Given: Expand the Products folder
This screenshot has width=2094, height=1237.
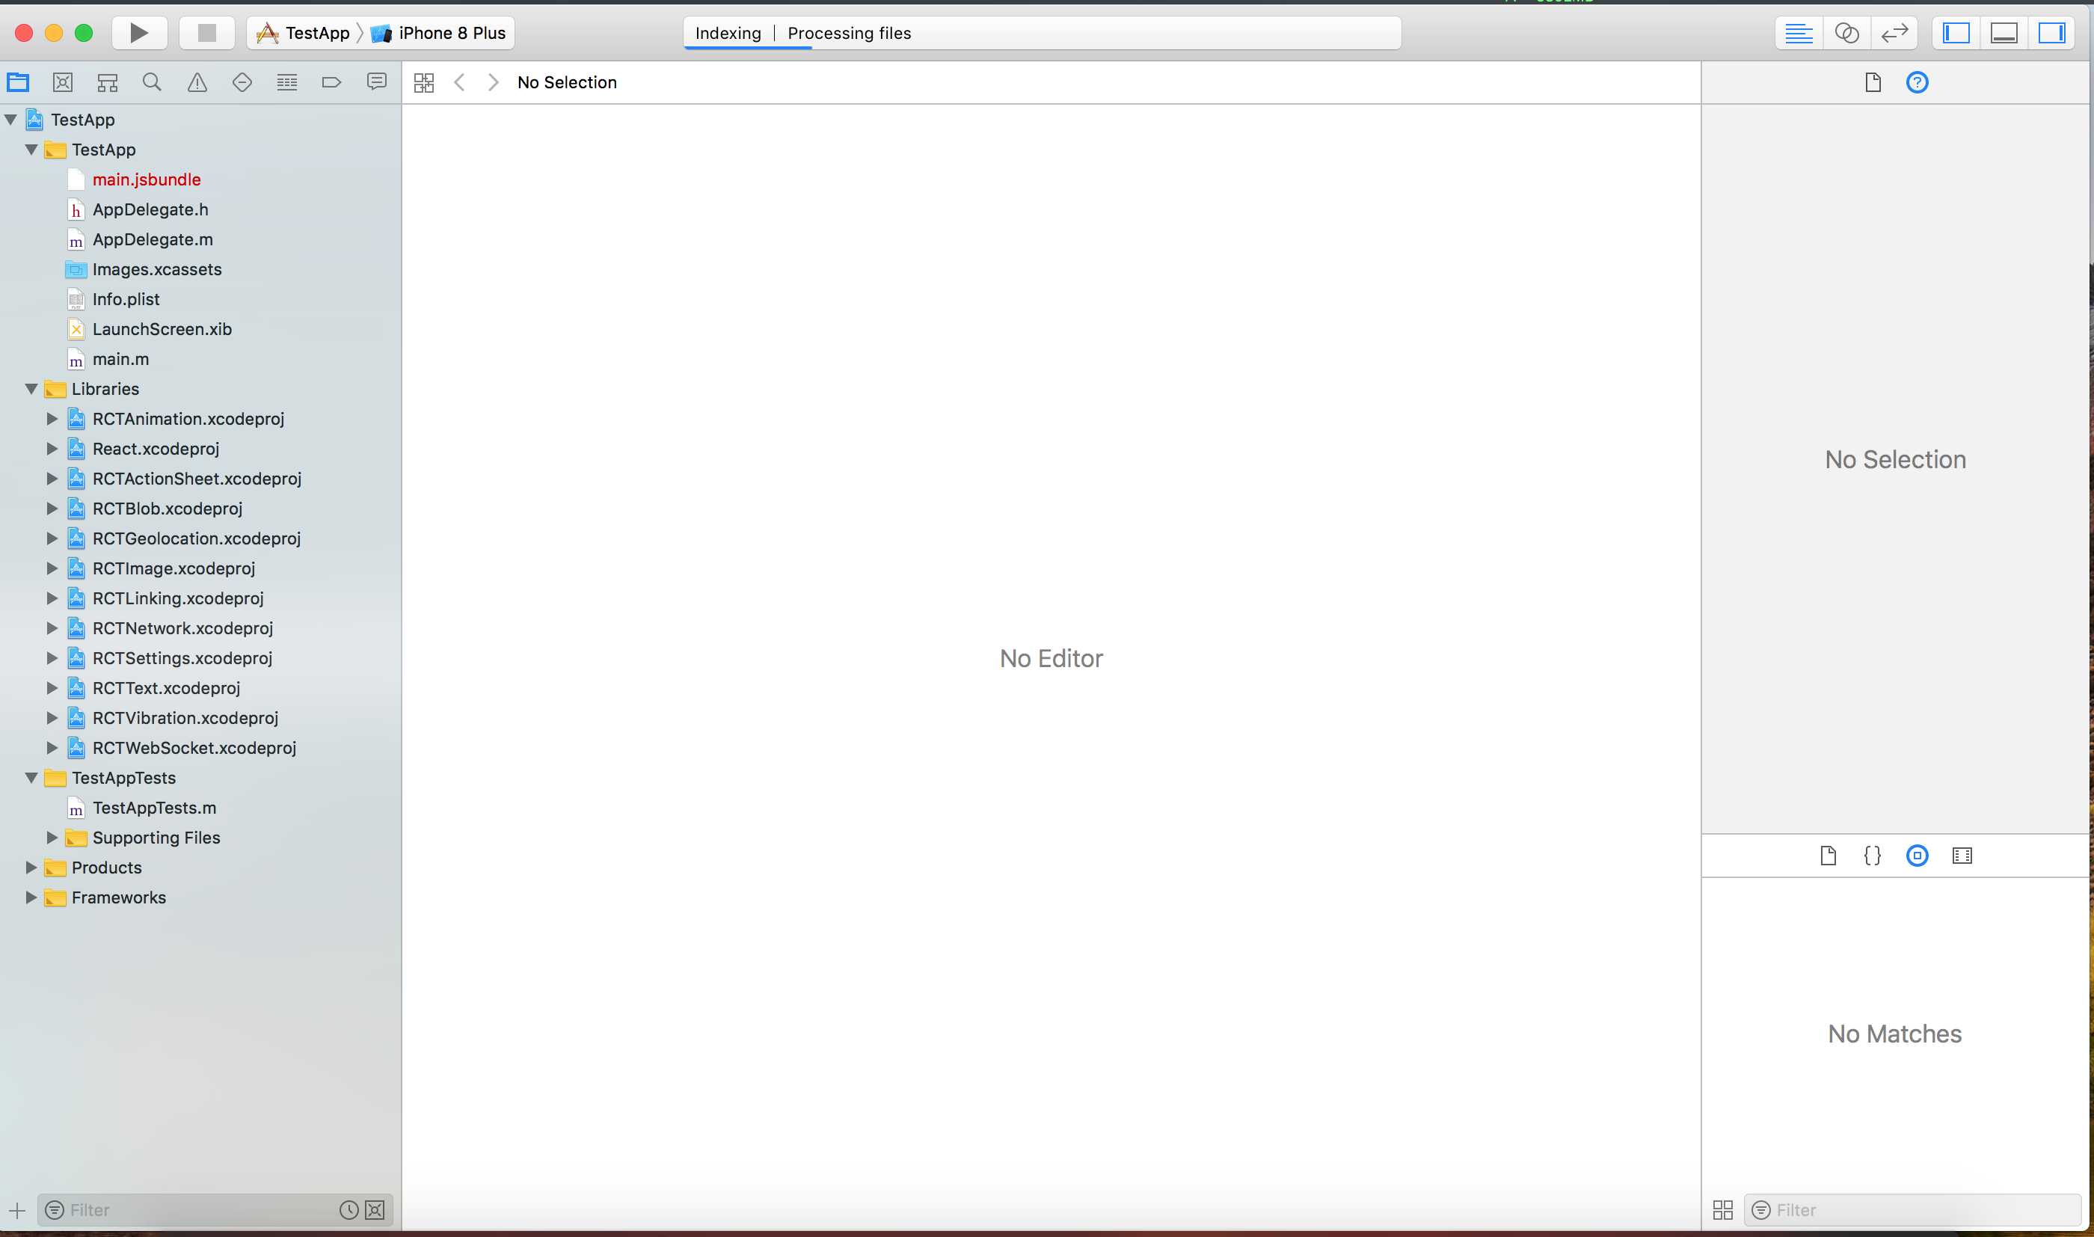Looking at the screenshot, I should 31,867.
